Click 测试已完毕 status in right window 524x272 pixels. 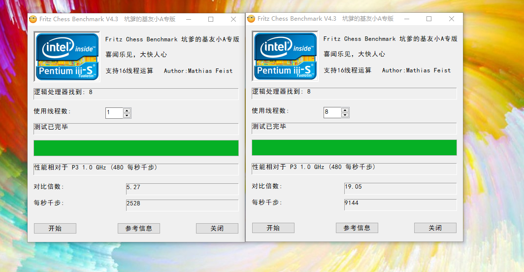[354, 128]
